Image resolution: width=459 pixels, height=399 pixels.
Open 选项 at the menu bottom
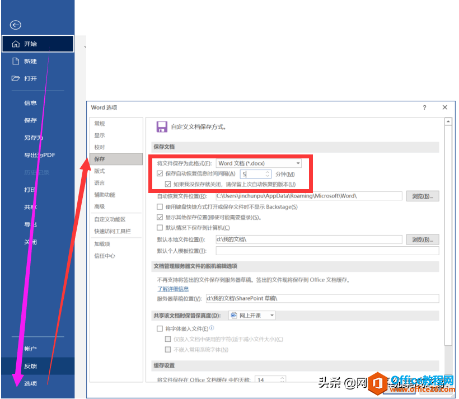click(30, 383)
